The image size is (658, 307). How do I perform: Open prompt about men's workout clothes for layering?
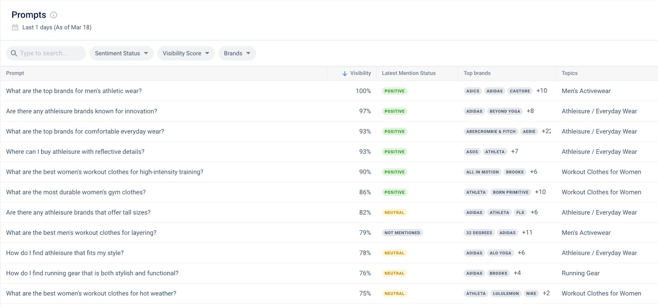[81, 233]
